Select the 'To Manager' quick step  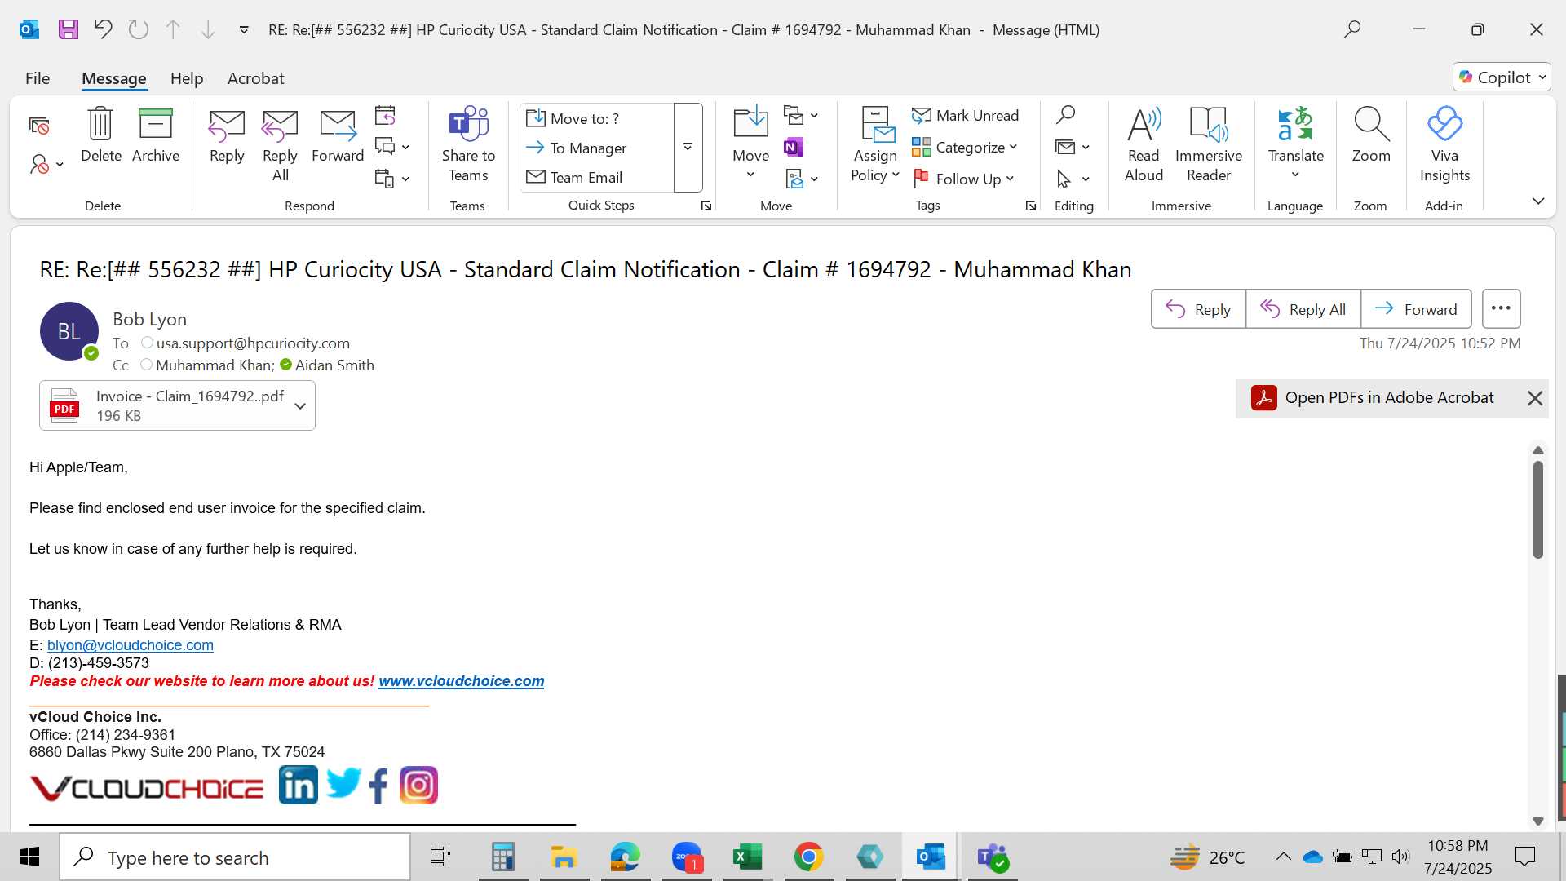tap(597, 148)
